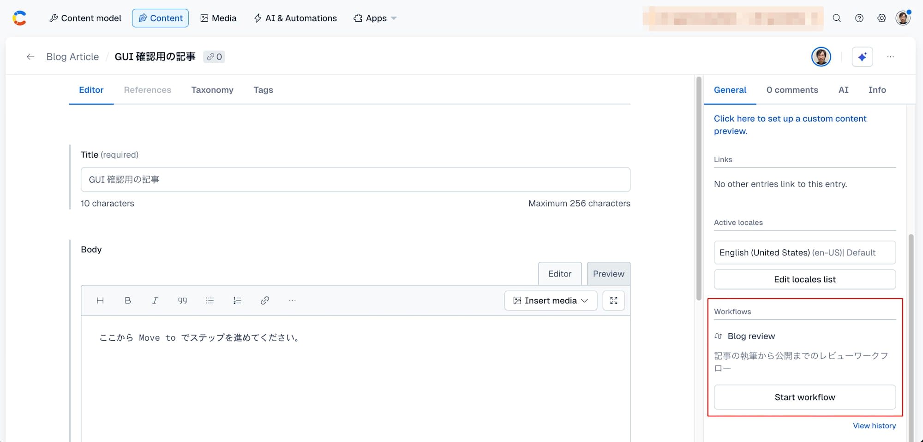Click the heading format icon
The height and width of the screenshot is (442, 923).
[100, 301]
